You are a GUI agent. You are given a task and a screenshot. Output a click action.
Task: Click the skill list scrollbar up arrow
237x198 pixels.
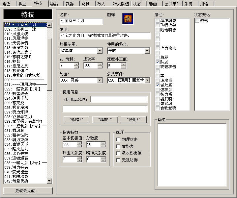pos(49,25)
